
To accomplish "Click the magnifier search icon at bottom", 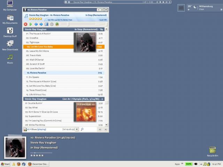I will pos(82,129).
